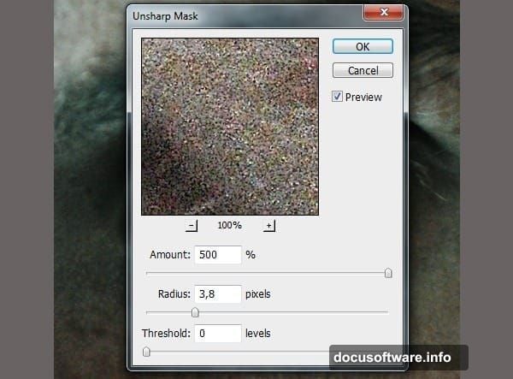This screenshot has height=379, width=513.
Task: Close the Unsharp Mask dialog window
Action: (x=383, y=13)
